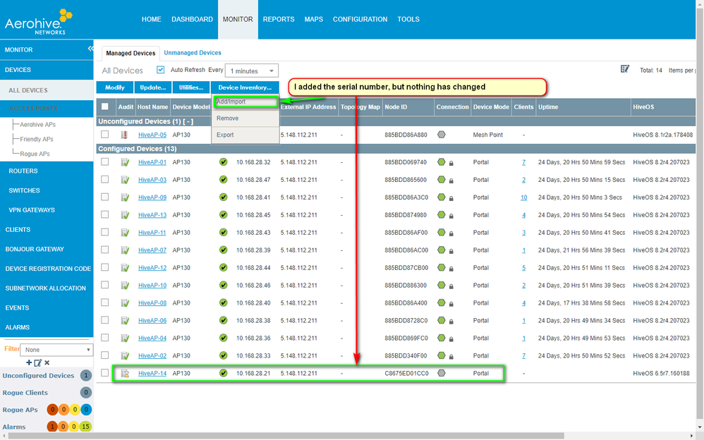Image resolution: width=704 pixels, height=440 pixels.
Task: Sort by the Uptime column header
Action: (548, 107)
